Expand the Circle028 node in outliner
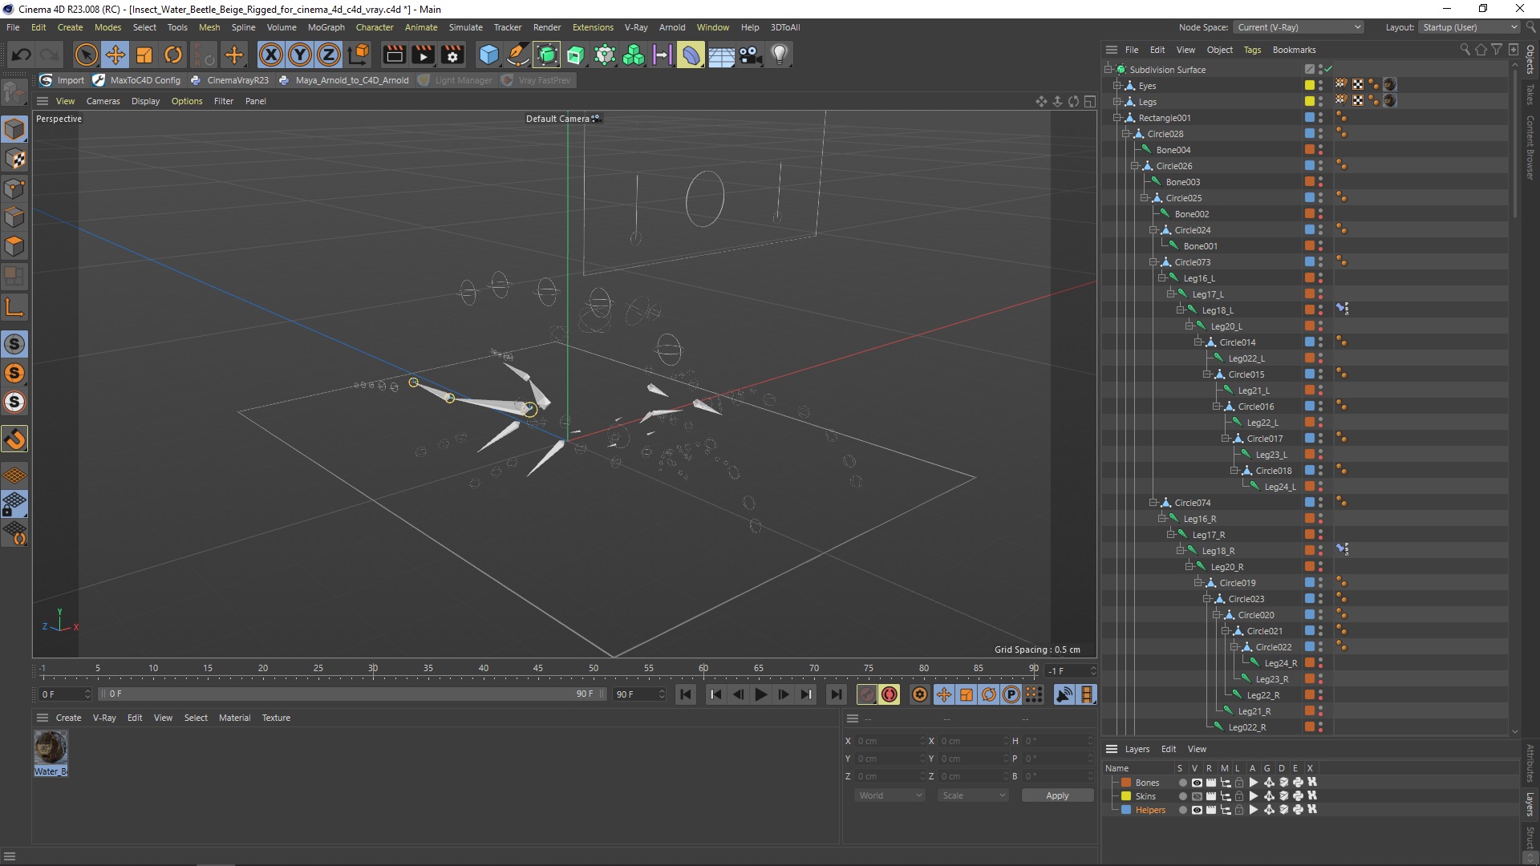The height and width of the screenshot is (866, 1540). click(1126, 133)
